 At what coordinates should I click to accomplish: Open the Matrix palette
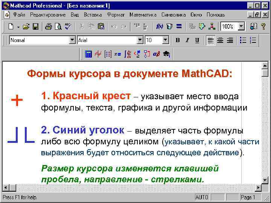(108, 54)
